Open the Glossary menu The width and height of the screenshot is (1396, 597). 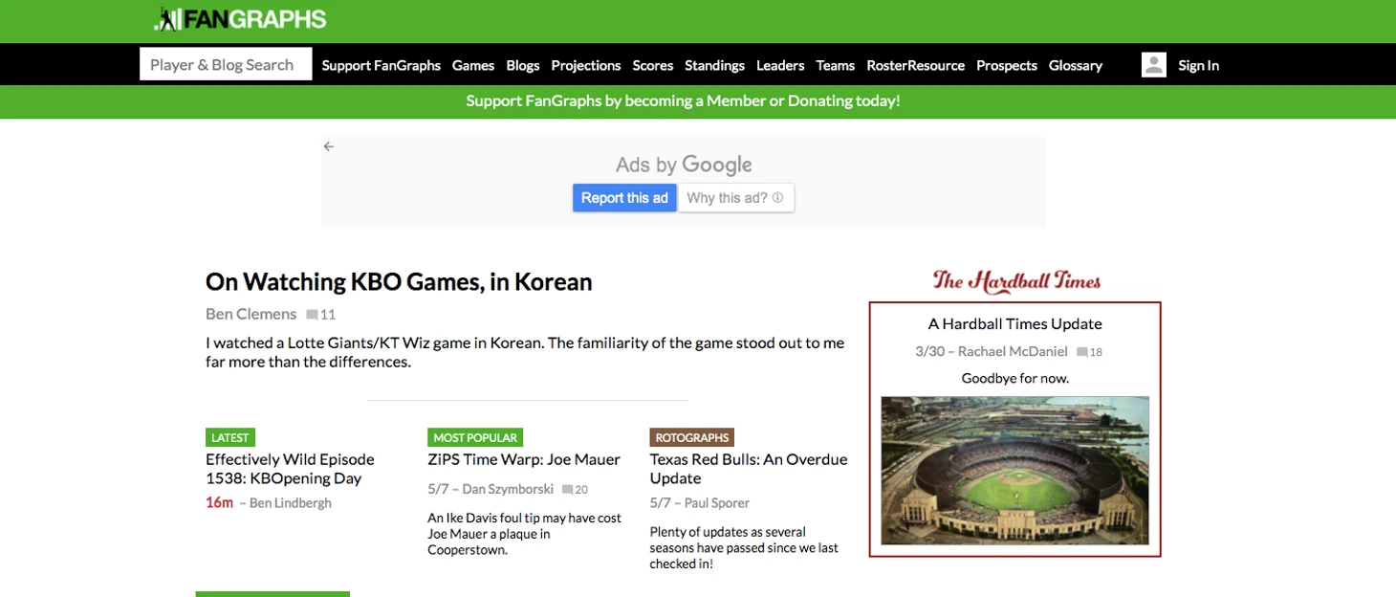tap(1076, 65)
